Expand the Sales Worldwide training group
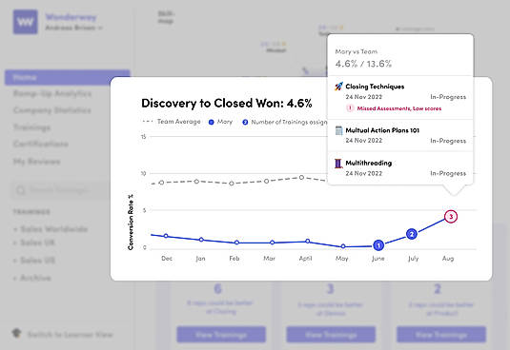Viewport: 510px width, 350px height. 51,229
